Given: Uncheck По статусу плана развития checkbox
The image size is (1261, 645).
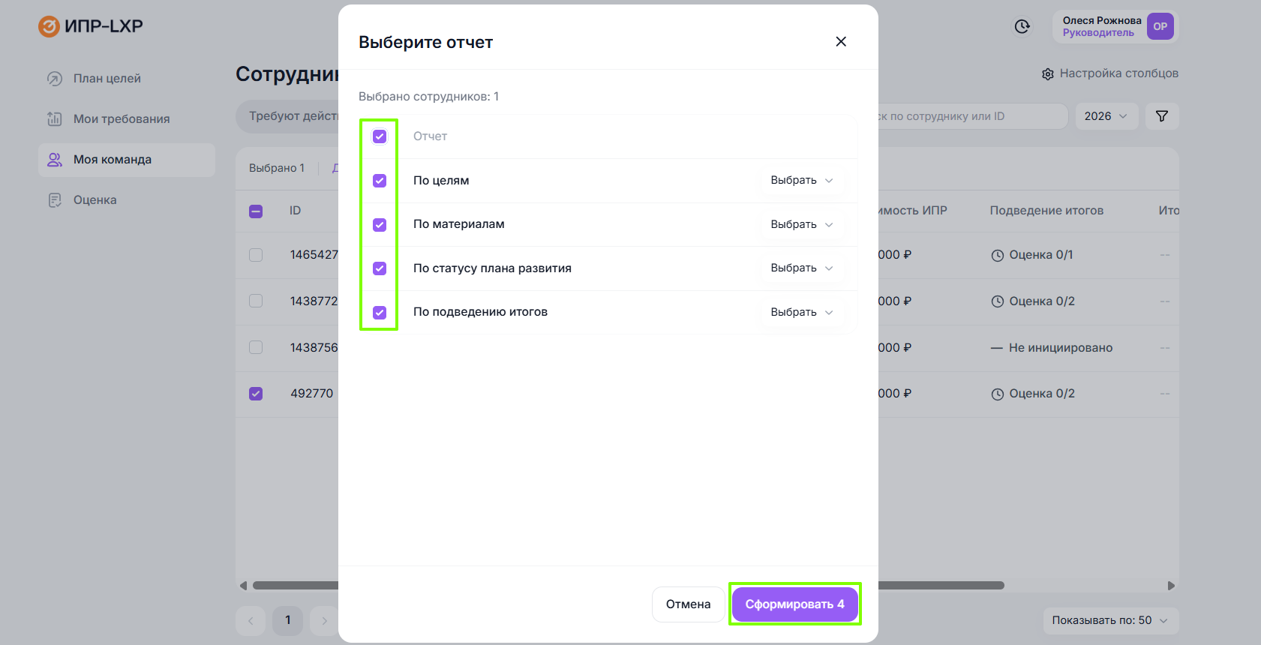Looking at the screenshot, I should (380, 268).
